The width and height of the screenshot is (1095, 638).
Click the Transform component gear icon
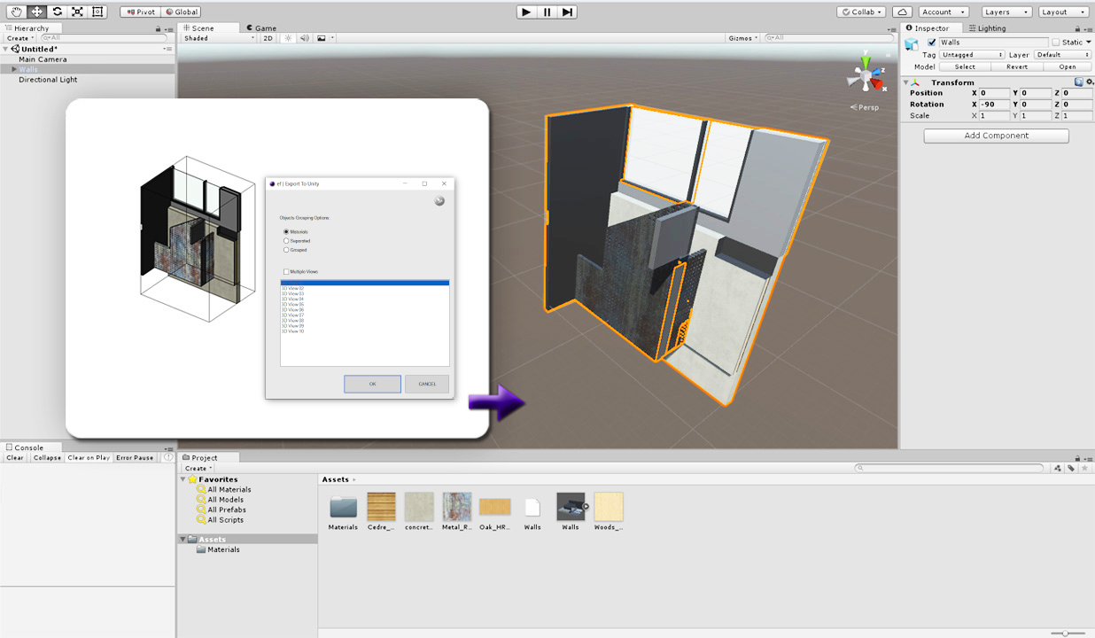[x=1089, y=82]
